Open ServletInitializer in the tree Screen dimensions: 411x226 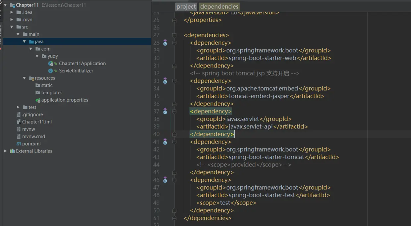tap(76, 71)
